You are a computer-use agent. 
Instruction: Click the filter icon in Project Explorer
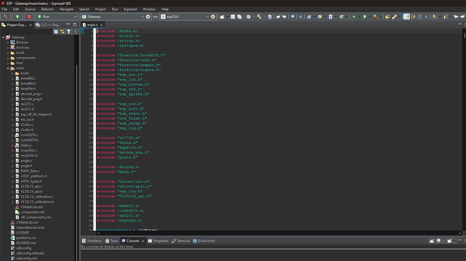coord(69,32)
